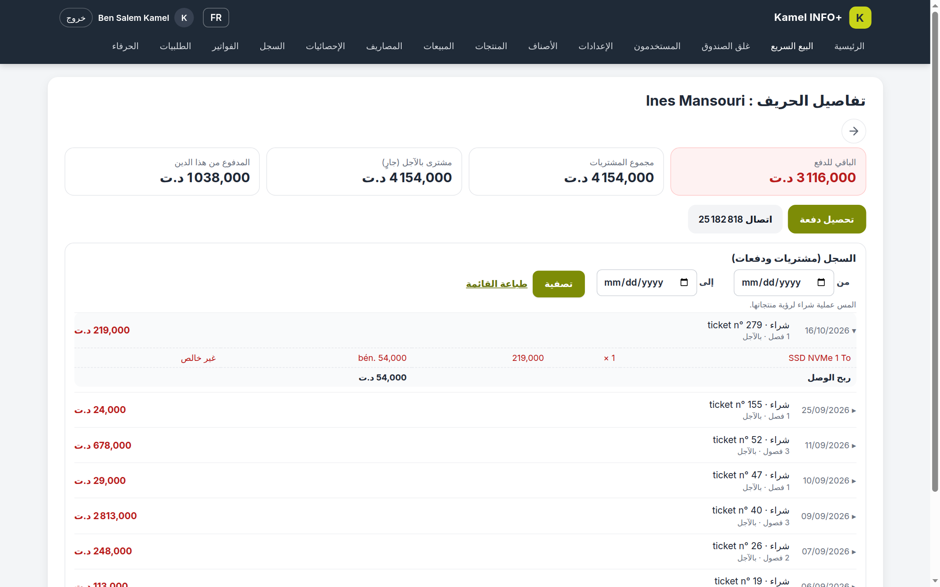This screenshot has width=940, height=587.
Task: Open the السجل menu item
Action: [272, 46]
